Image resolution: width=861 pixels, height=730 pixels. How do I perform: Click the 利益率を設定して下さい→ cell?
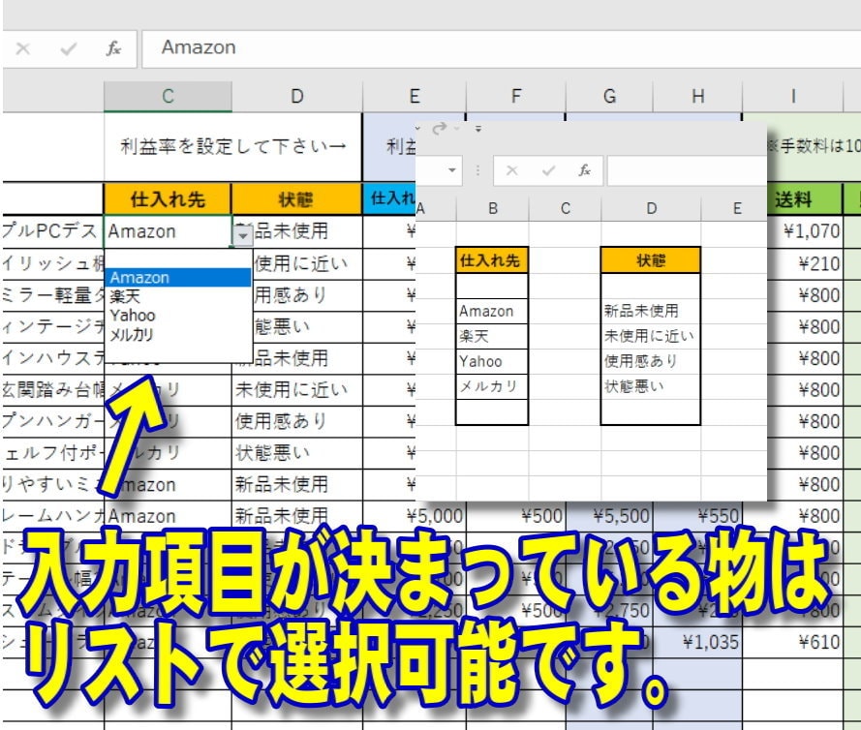(x=232, y=146)
